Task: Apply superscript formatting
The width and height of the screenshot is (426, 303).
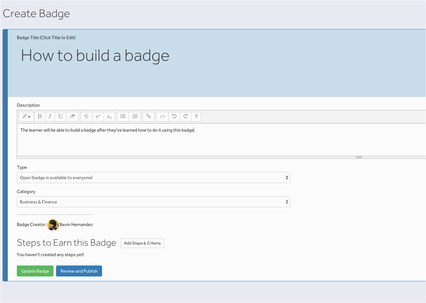Action: [98, 116]
